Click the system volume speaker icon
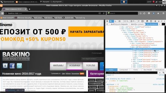Screen dimensions: 166x93 coord(164,2)
